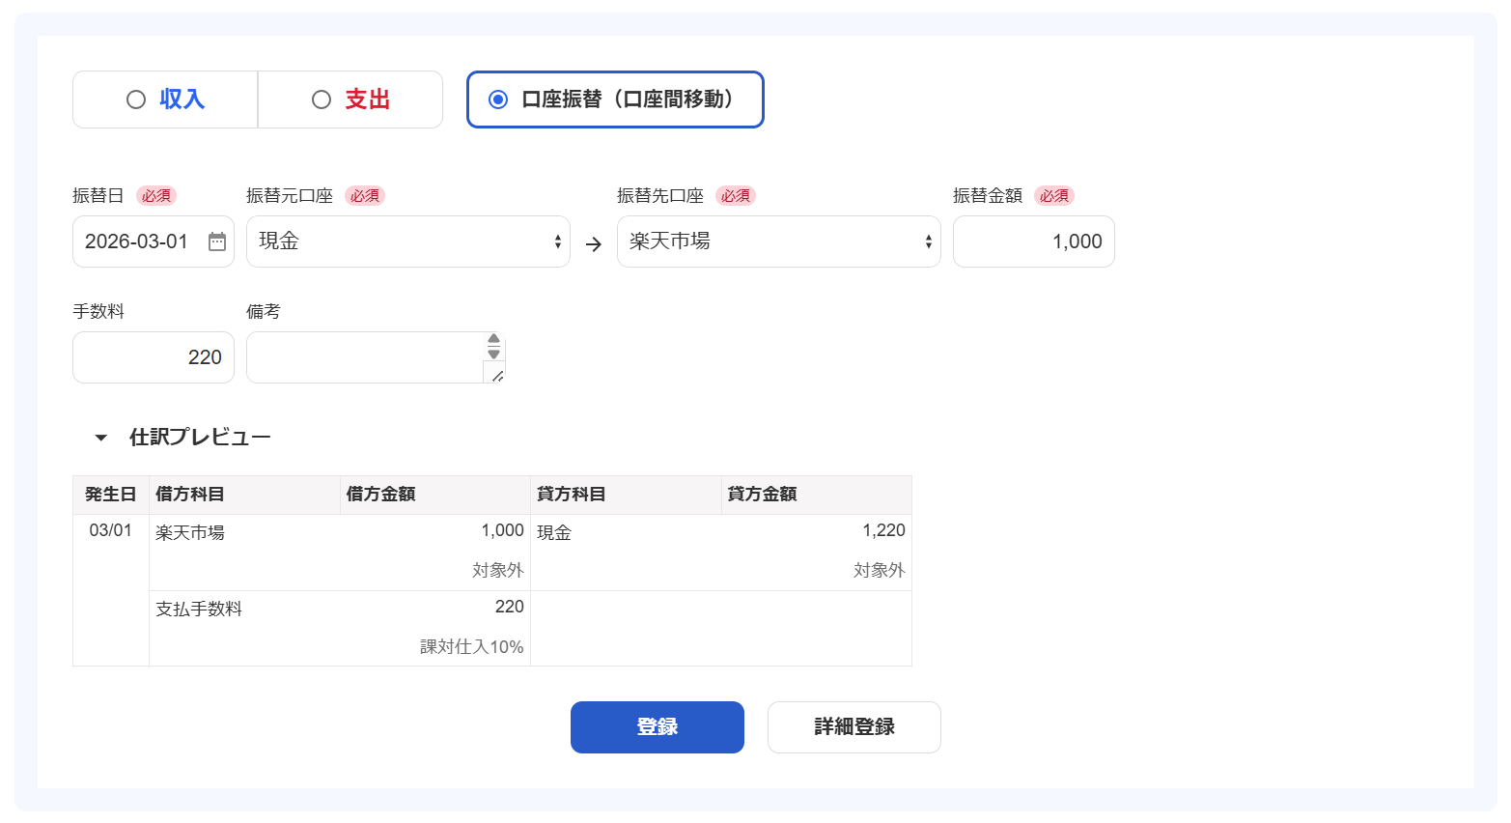Open the 振替元口座 dropdown showing 現金

point(408,241)
